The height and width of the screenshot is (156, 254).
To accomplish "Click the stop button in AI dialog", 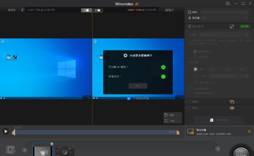I will tap(138, 86).
